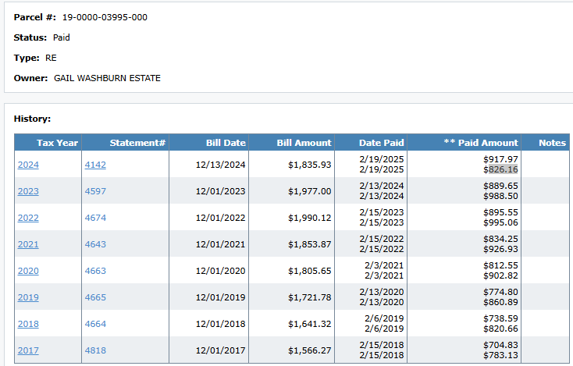
Task: View statement number 4664
Action: click(95, 324)
